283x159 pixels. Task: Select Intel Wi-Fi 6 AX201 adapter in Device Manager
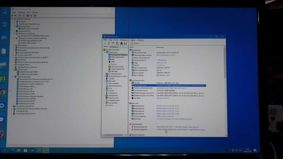tap(30, 84)
